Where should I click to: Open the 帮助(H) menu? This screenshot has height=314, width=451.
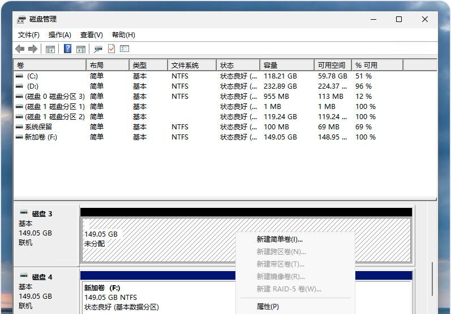pos(123,35)
